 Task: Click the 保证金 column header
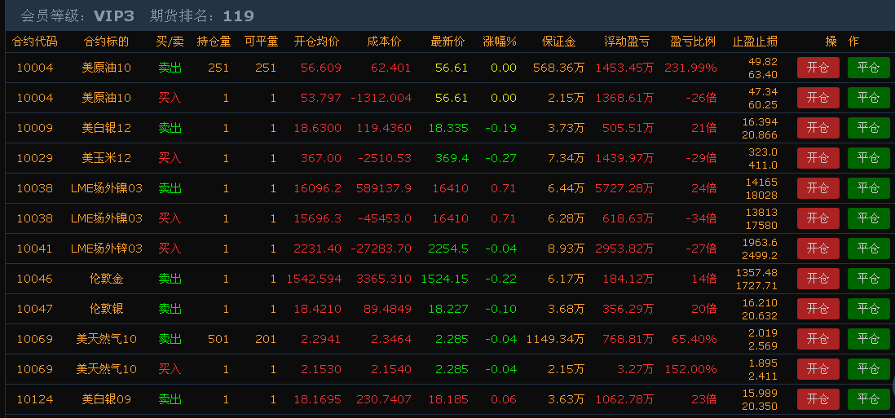pyautogui.click(x=559, y=42)
